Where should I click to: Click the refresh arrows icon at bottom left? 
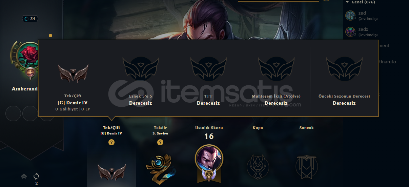(x=36, y=176)
